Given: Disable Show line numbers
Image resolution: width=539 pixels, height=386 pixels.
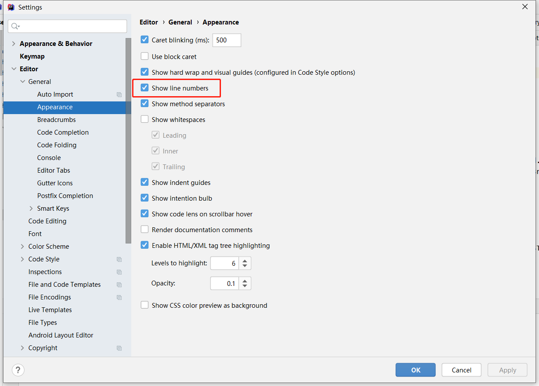Looking at the screenshot, I should [144, 88].
